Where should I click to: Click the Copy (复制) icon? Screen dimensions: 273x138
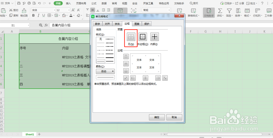[11, 15]
